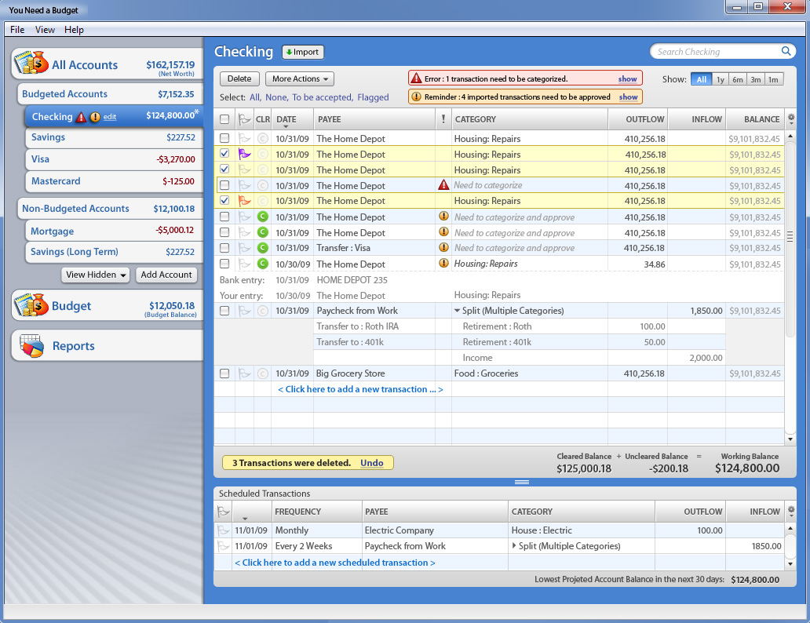
Task: Click the red error triangle next to Need to categorize
Action: (x=443, y=185)
